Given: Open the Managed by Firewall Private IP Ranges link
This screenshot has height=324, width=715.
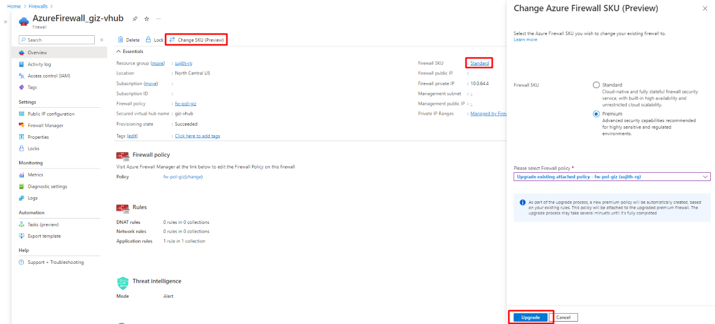Looking at the screenshot, I should [x=488, y=113].
